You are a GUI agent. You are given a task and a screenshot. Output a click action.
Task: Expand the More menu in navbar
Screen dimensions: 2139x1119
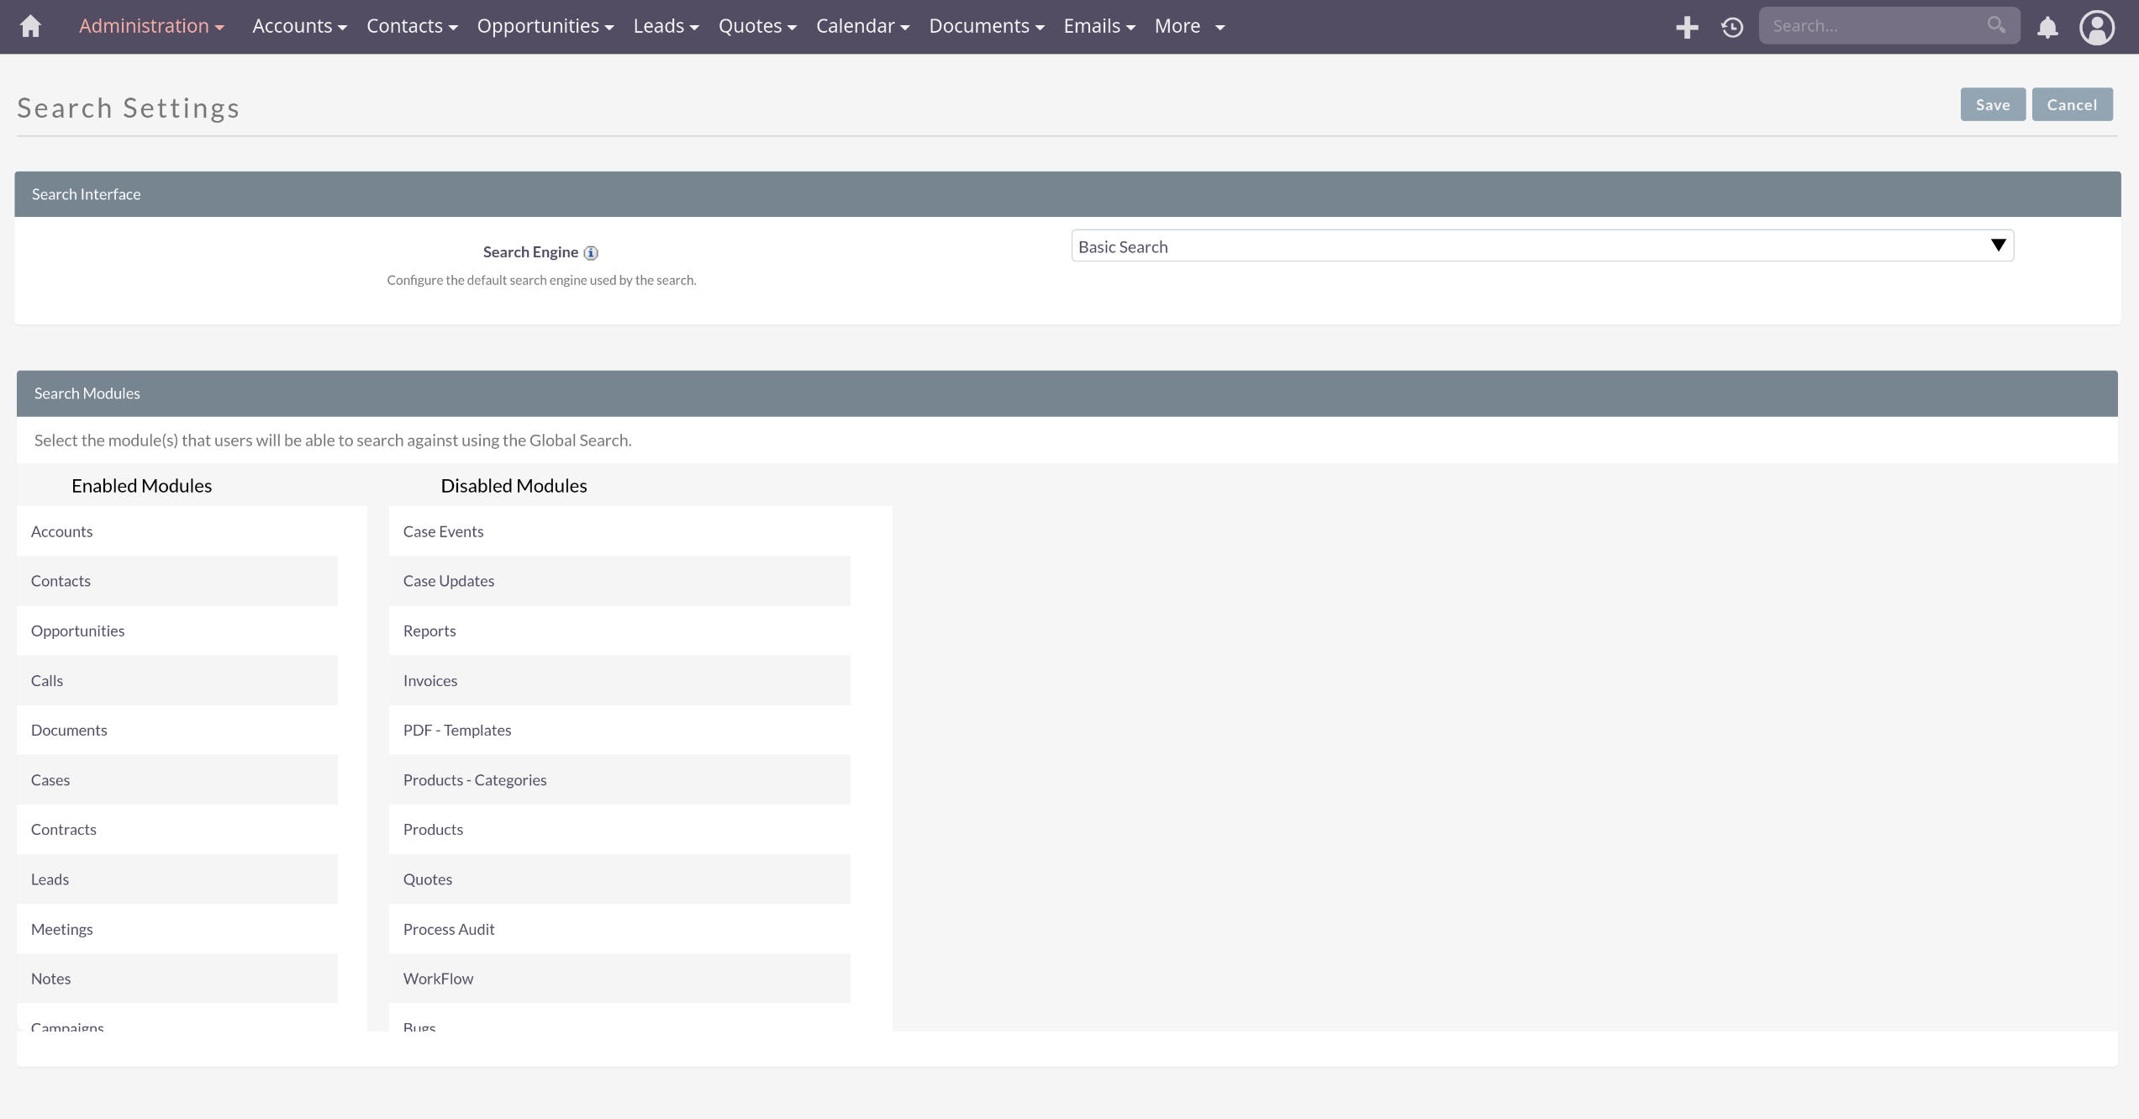pyautogui.click(x=1188, y=26)
